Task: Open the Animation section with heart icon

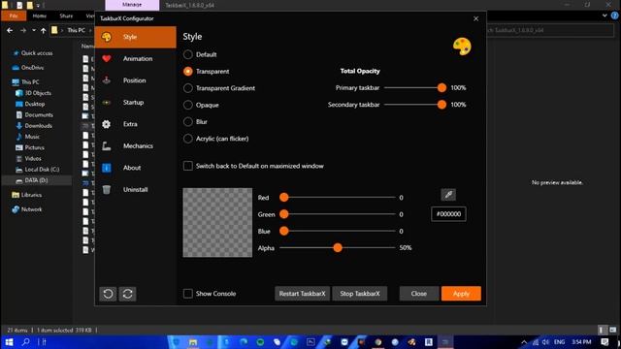Action: point(136,59)
